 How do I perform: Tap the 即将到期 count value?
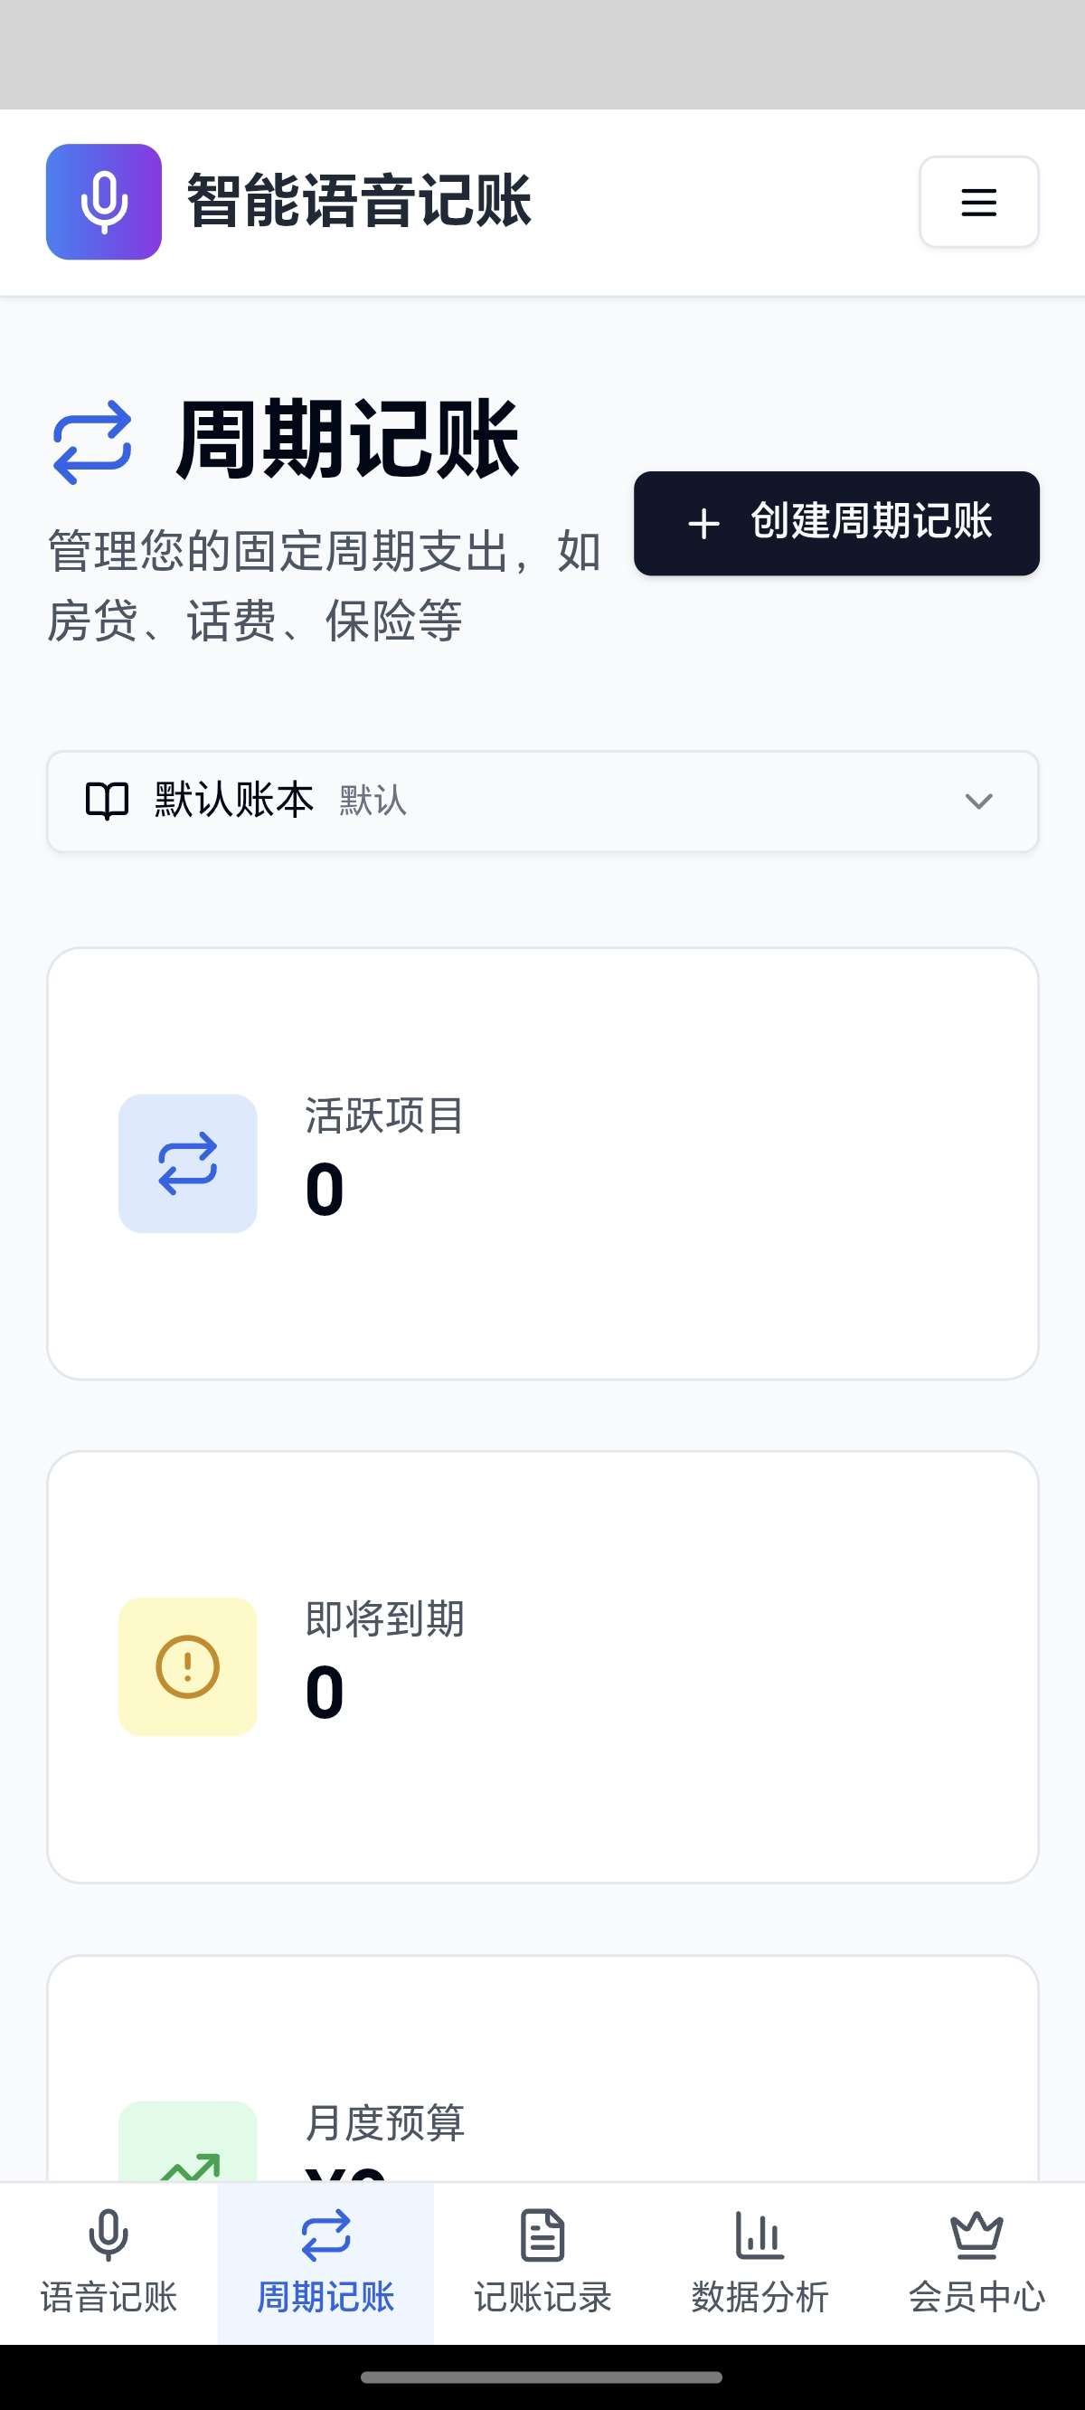[x=325, y=1694]
